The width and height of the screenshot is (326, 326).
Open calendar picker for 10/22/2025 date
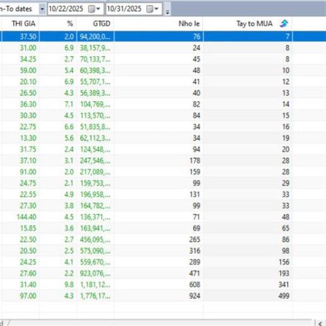pyautogui.click(x=94, y=9)
